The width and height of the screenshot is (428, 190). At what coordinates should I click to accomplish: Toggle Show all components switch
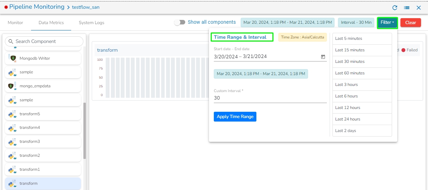(180, 22)
